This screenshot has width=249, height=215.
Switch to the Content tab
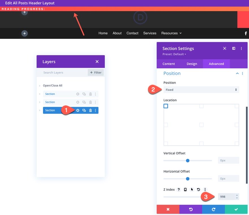tap(169, 64)
